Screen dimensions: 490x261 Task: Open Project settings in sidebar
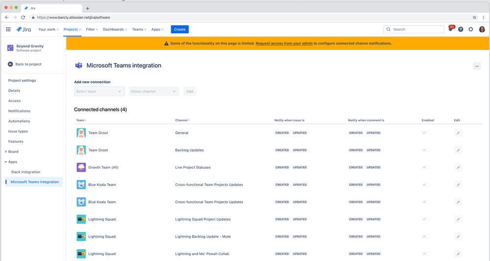click(22, 80)
